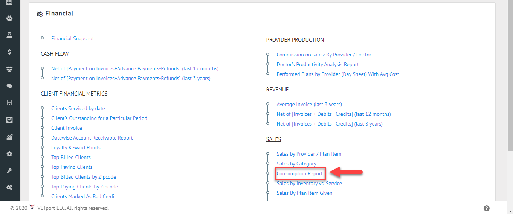Click the gear settings sidebar icon
Image resolution: width=513 pixels, height=214 pixels.
[x=9, y=154]
